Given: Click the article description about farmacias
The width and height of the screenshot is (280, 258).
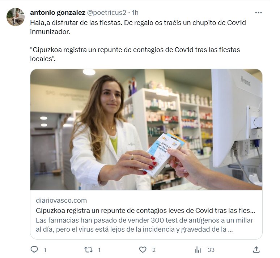Looking at the screenshot, I should (144, 225).
